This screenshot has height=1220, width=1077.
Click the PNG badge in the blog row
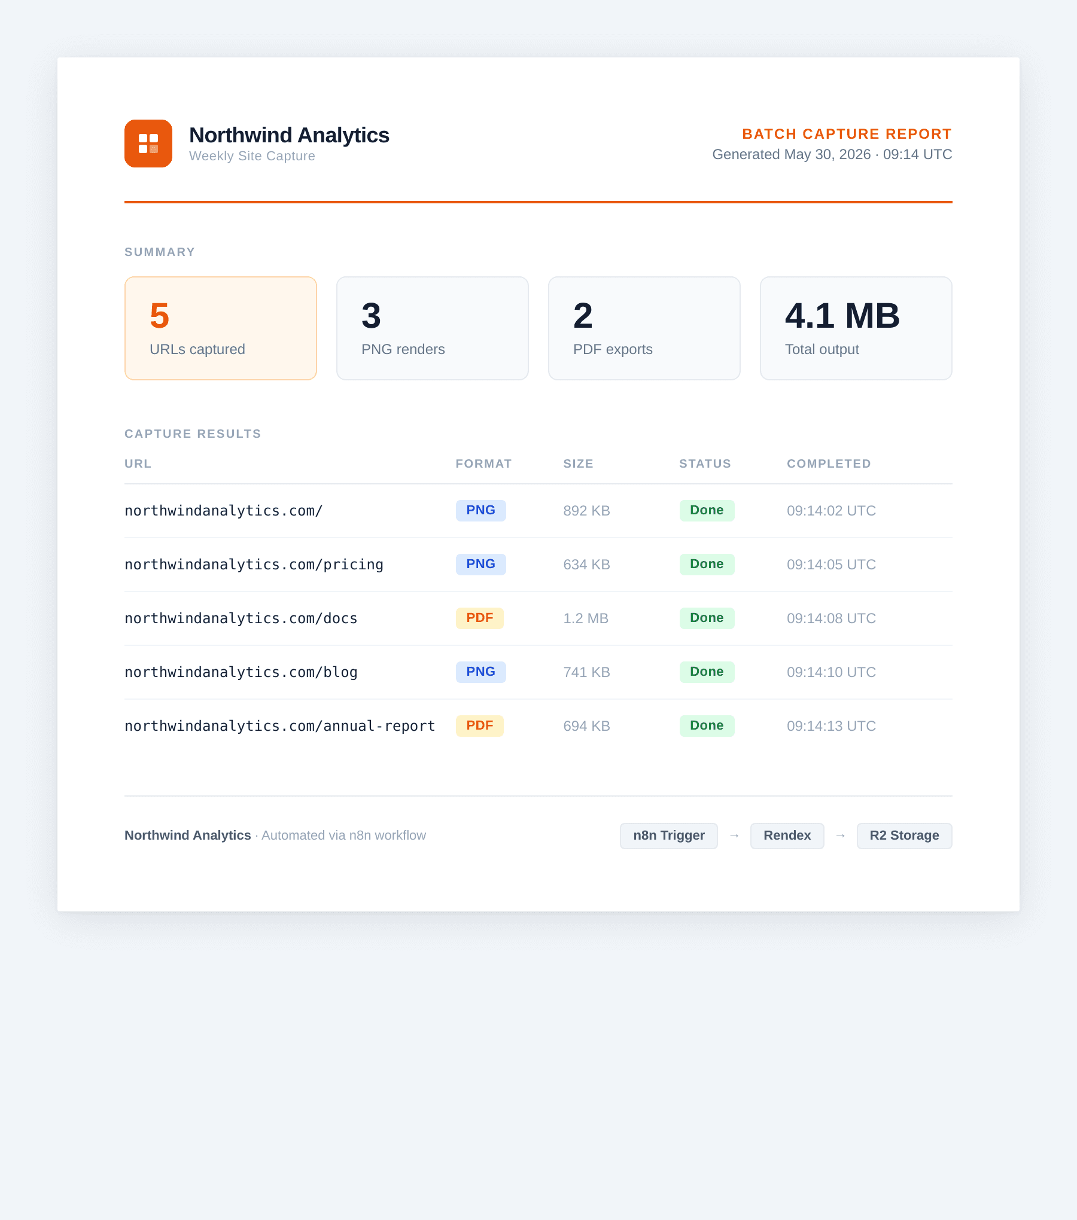(480, 672)
